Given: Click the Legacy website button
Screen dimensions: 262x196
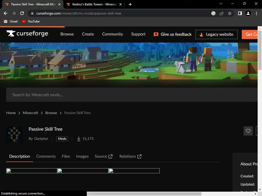Looking at the screenshot, I should [216, 34].
